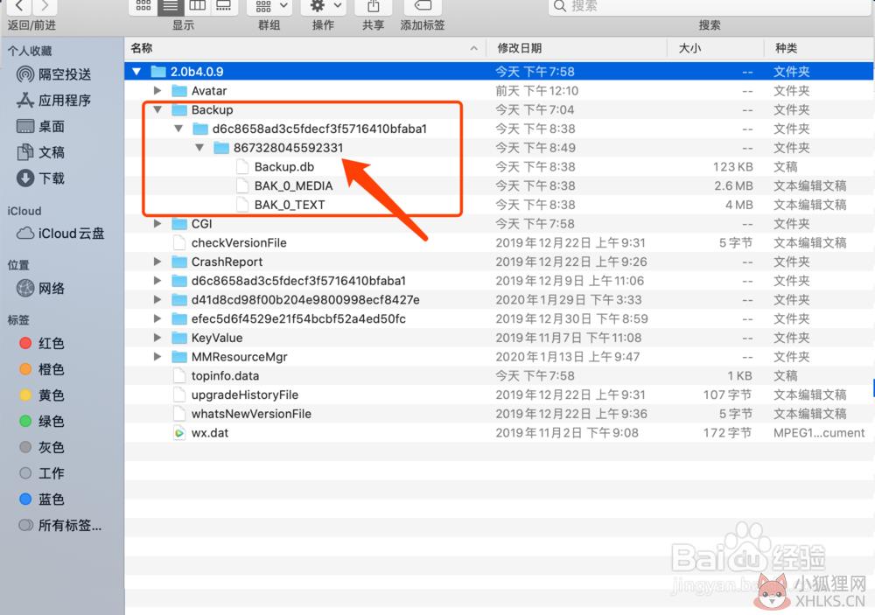The image size is (875, 615).
Task: Select the Avatar folder icon
Action: (x=179, y=91)
